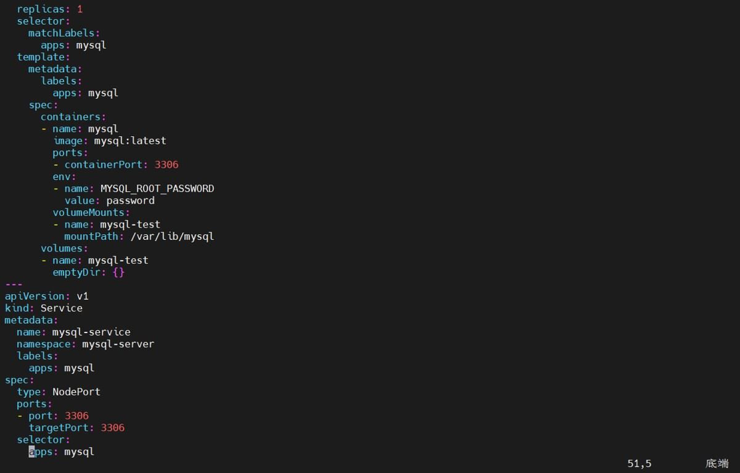This screenshot has width=740, height=473.
Task: Click the mysql:latest image value
Action: click(130, 141)
